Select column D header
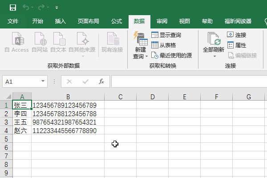Screen dimensions: 267x178 click(x=152, y=97)
